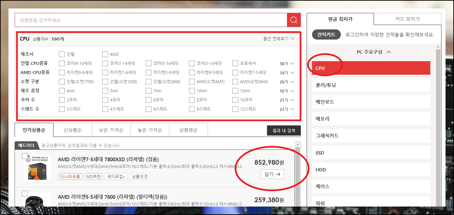
Task: Switch to 신상품순 sort tab
Action: click(73, 130)
